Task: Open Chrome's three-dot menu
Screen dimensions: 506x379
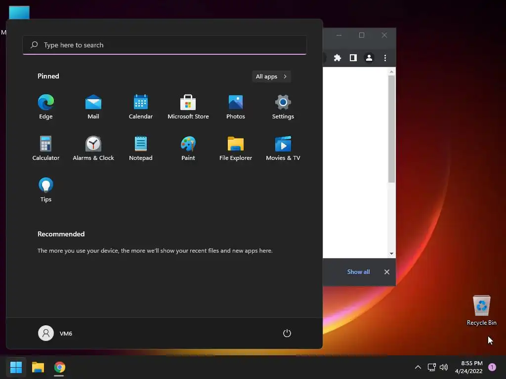Action: tap(385, 58)
